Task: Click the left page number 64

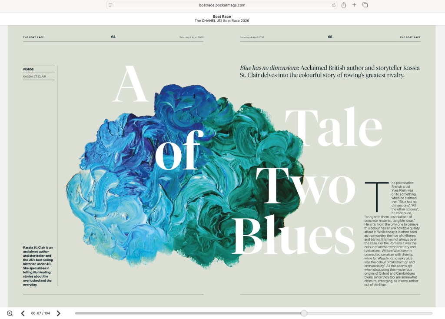Action: (113, 37)
